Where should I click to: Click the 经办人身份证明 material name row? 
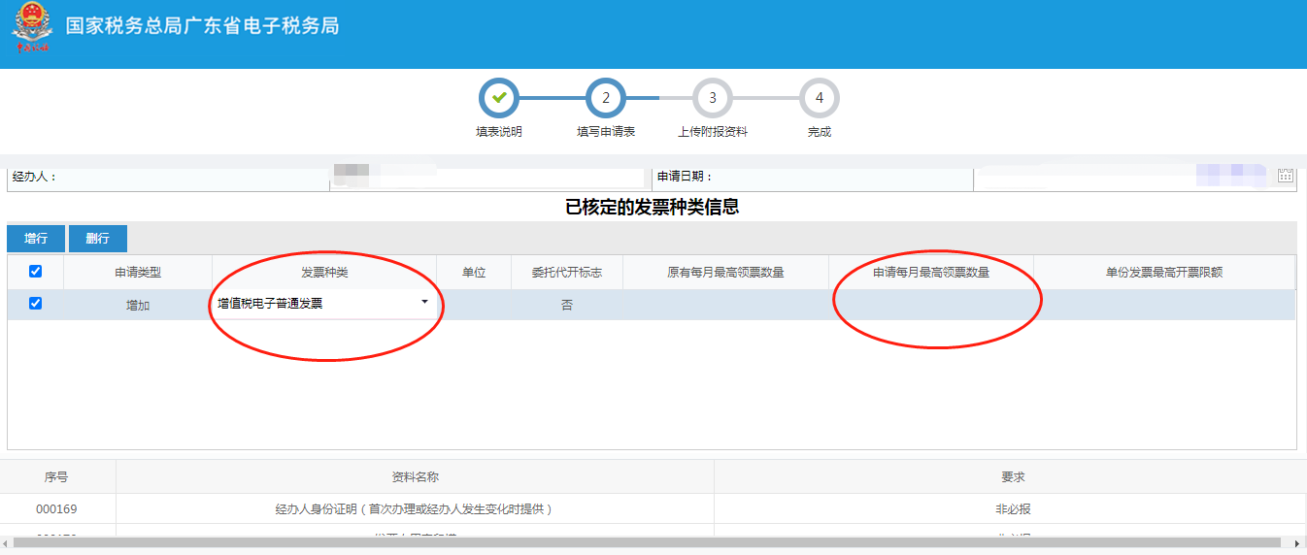click(x=415, y=508)
